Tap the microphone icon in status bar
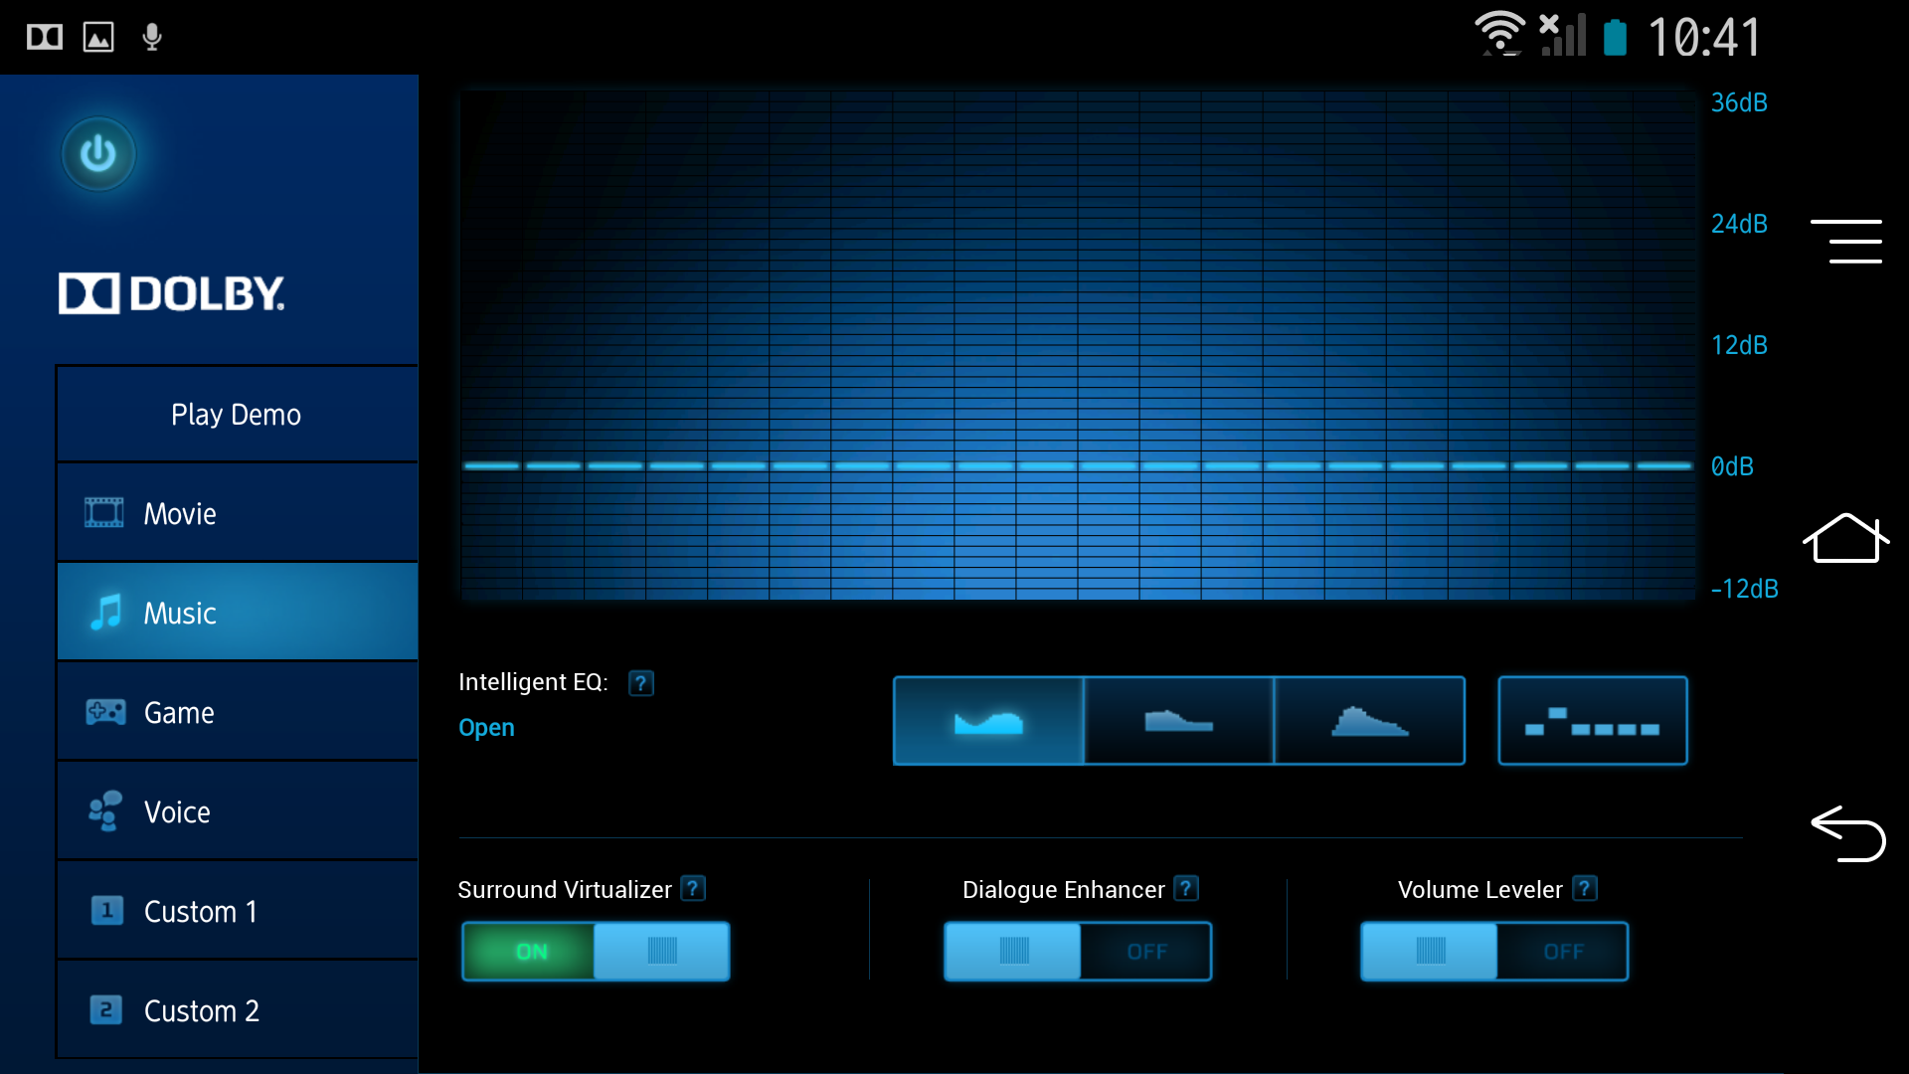The image size is (1909, 1074). [x=152, y=38]
